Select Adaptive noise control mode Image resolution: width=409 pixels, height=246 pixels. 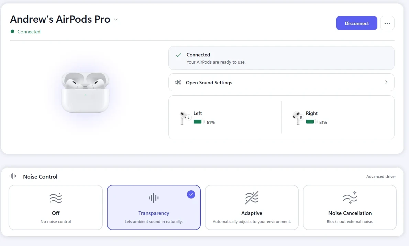pos(252,207)
